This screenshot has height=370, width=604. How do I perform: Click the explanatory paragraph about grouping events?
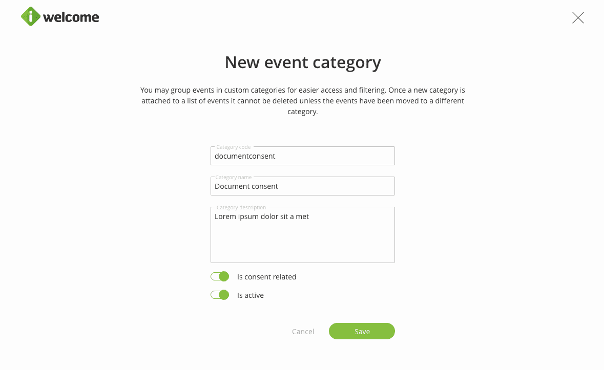pyautogui.click(x=303, y=101)
